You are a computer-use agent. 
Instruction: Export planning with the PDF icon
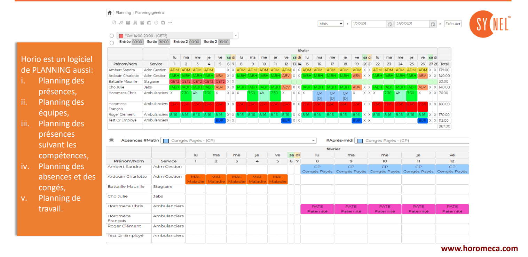[x=114, y=23]
